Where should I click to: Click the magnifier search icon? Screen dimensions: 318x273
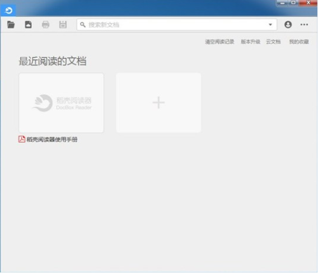[82, 25]
